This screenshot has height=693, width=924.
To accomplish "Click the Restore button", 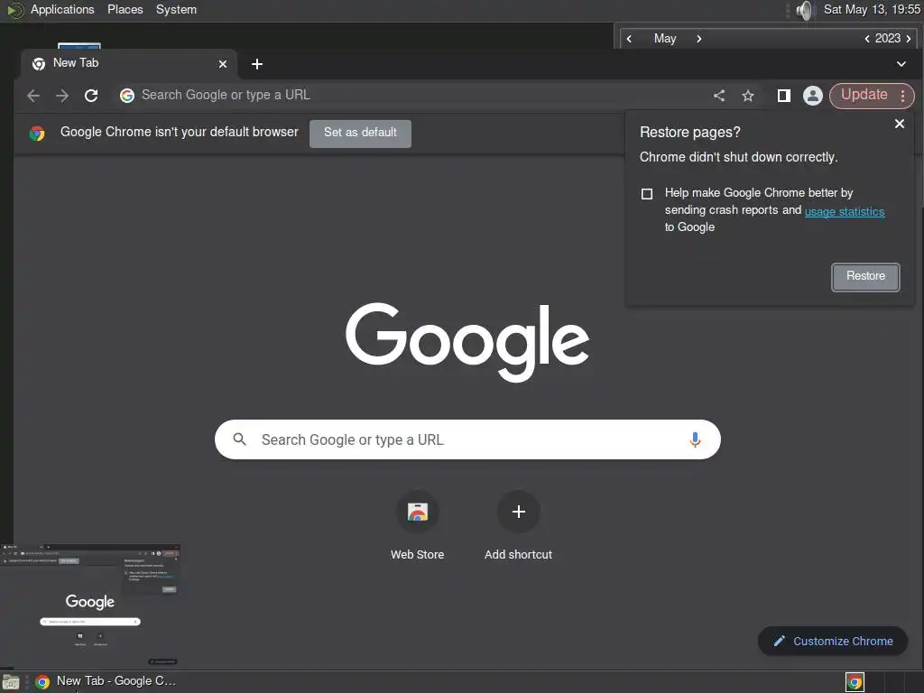I will [865, 276].
